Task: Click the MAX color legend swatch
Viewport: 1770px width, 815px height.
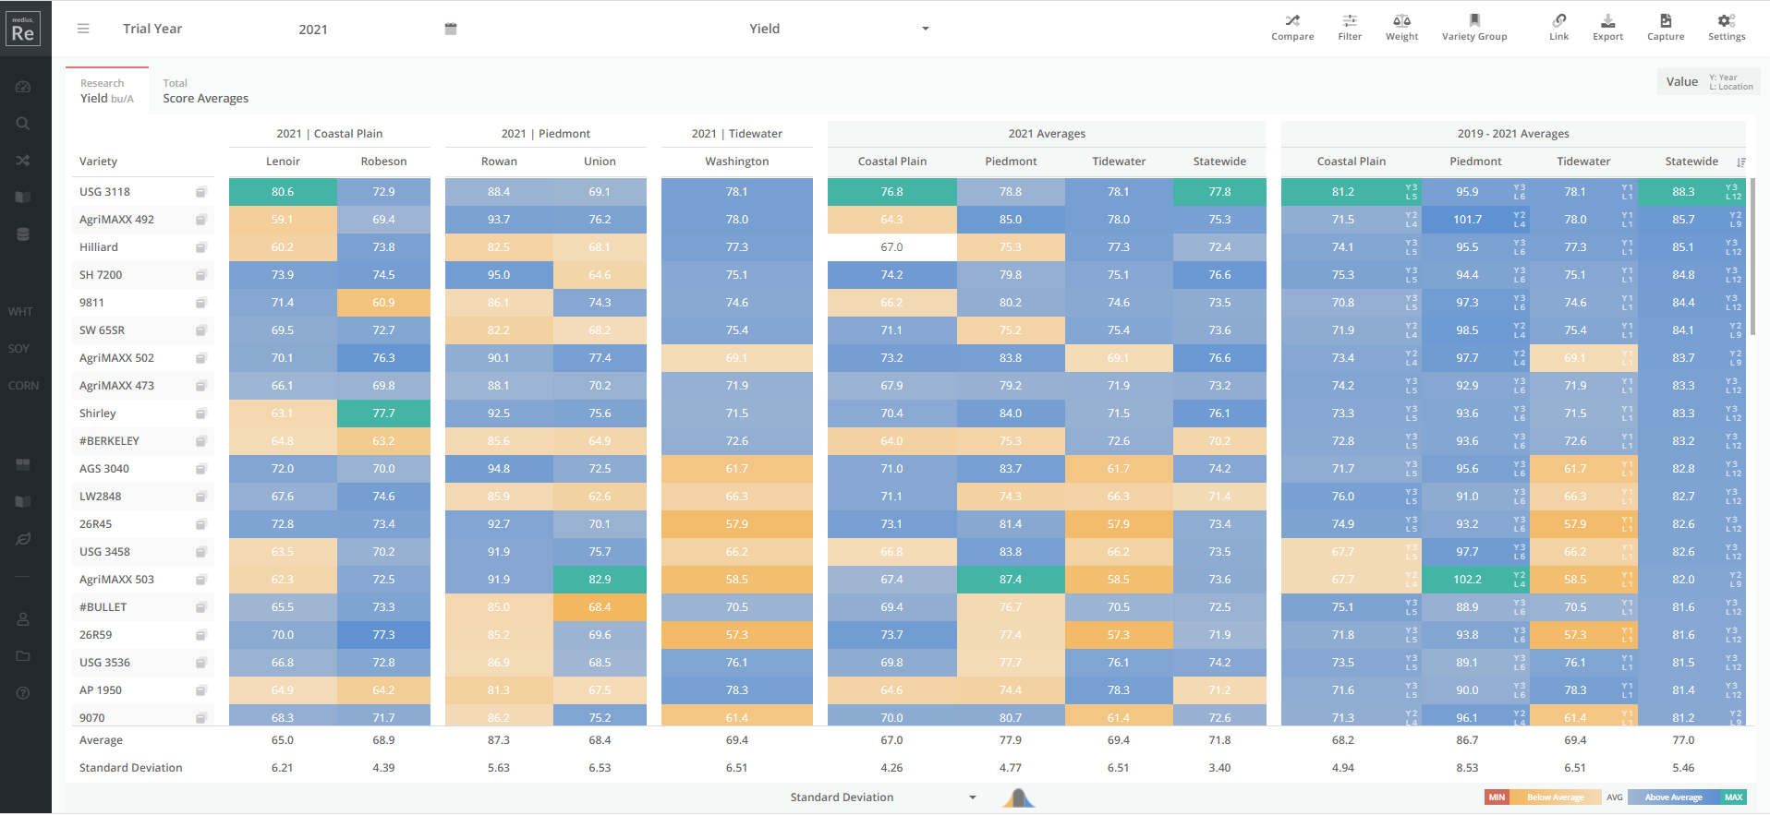Action: tap(1733, 797)
